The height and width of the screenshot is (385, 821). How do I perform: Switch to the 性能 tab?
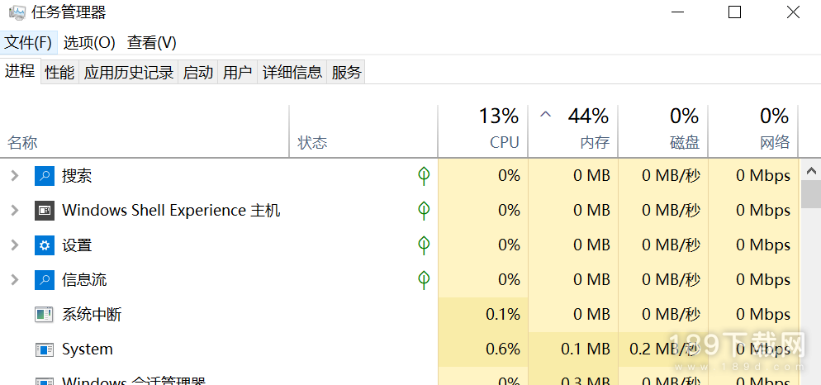pyautogui.click(x=59, y=73)
